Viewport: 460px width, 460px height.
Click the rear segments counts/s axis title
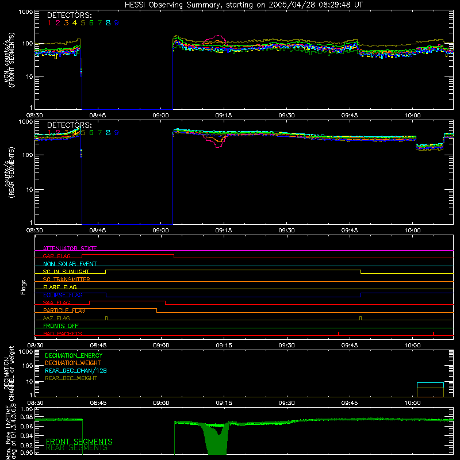pos(9,172)
